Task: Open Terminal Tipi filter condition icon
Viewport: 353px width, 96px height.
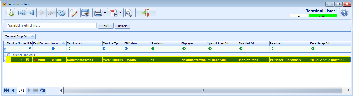Action: 105,48
